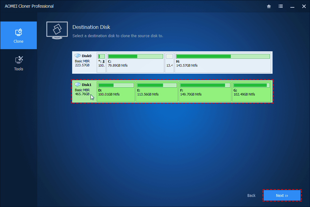The image size is (310, 207).
Task: Click the Disk1 size text 465.76GB
Action: pos(82,94)
